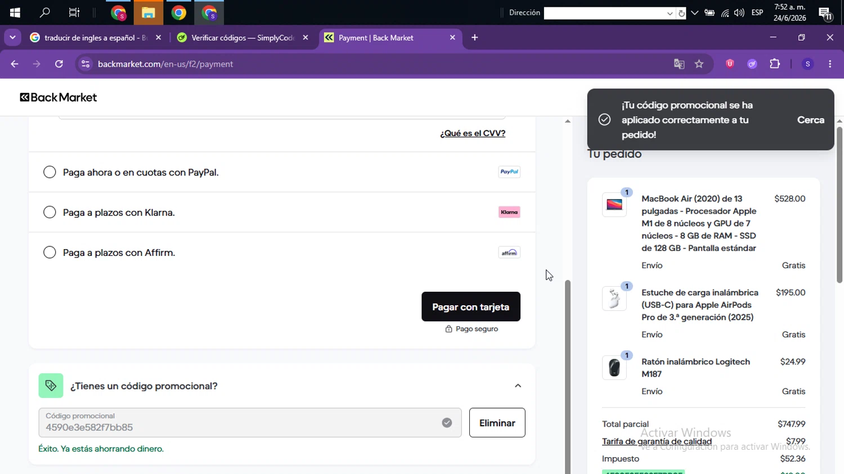Click the refresh icon beside the Dirección field
Viewport: 844px width, 474px height.
coord(681,13)
